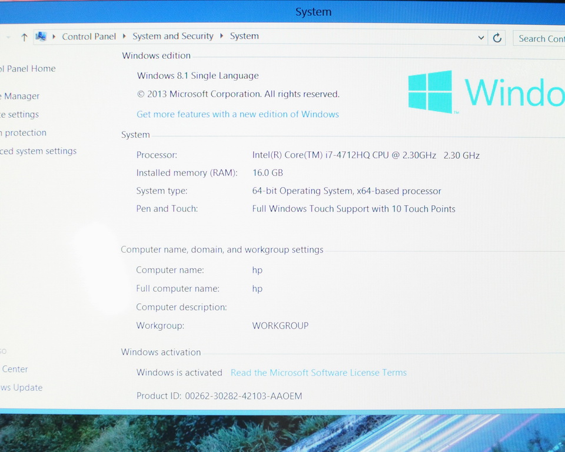Click the Up arrow navigation button
The image size is (565, 452).
(24, 37)
